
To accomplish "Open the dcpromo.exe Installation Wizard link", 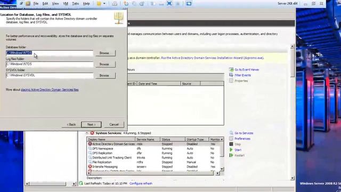I will point(212,58).
